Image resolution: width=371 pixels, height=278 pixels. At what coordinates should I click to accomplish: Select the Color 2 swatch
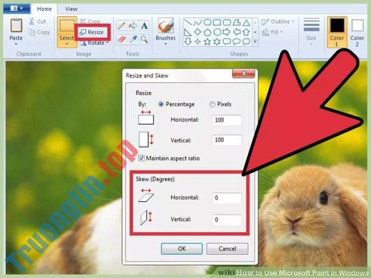[x=357, y=32]
